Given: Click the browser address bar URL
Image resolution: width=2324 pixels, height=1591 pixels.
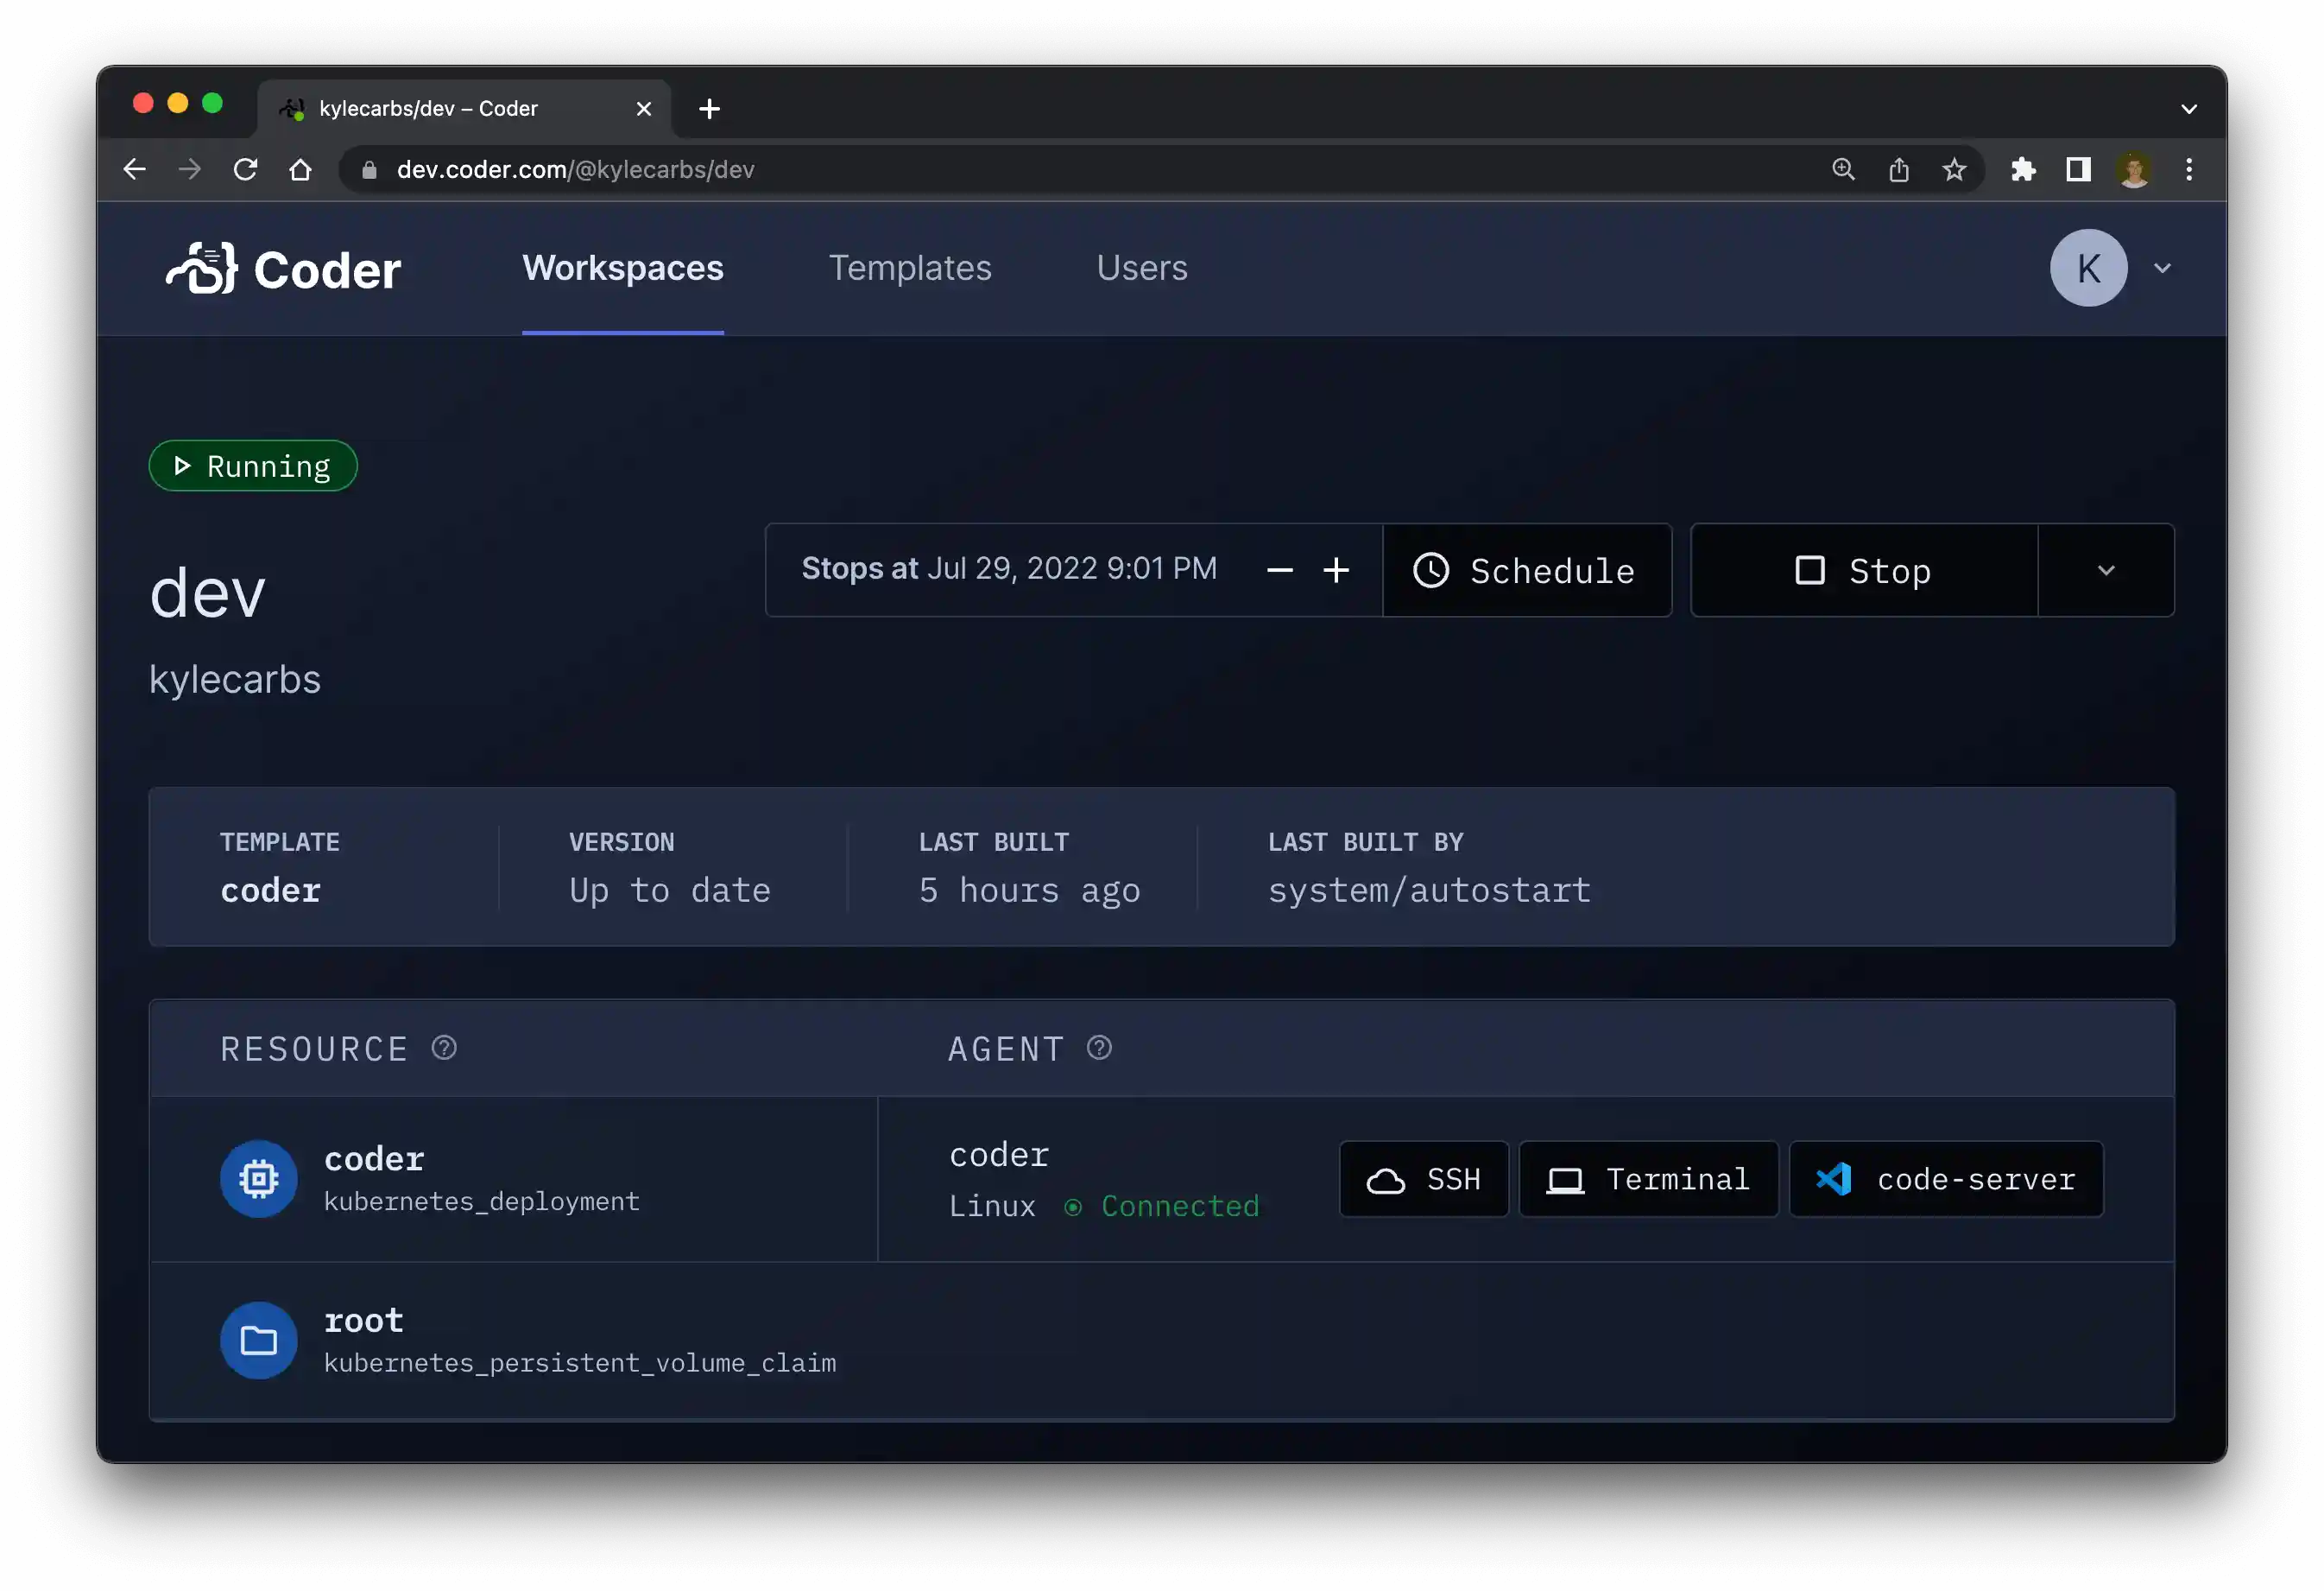Looking at the screenshot, I should [575, 169].
